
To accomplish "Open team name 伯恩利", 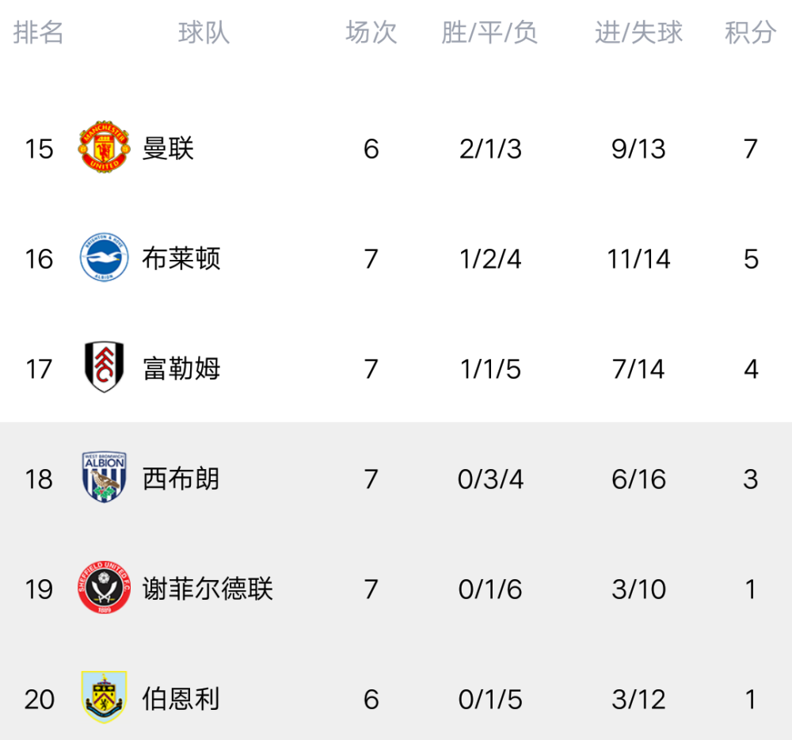I will click(x=181, y=699).
